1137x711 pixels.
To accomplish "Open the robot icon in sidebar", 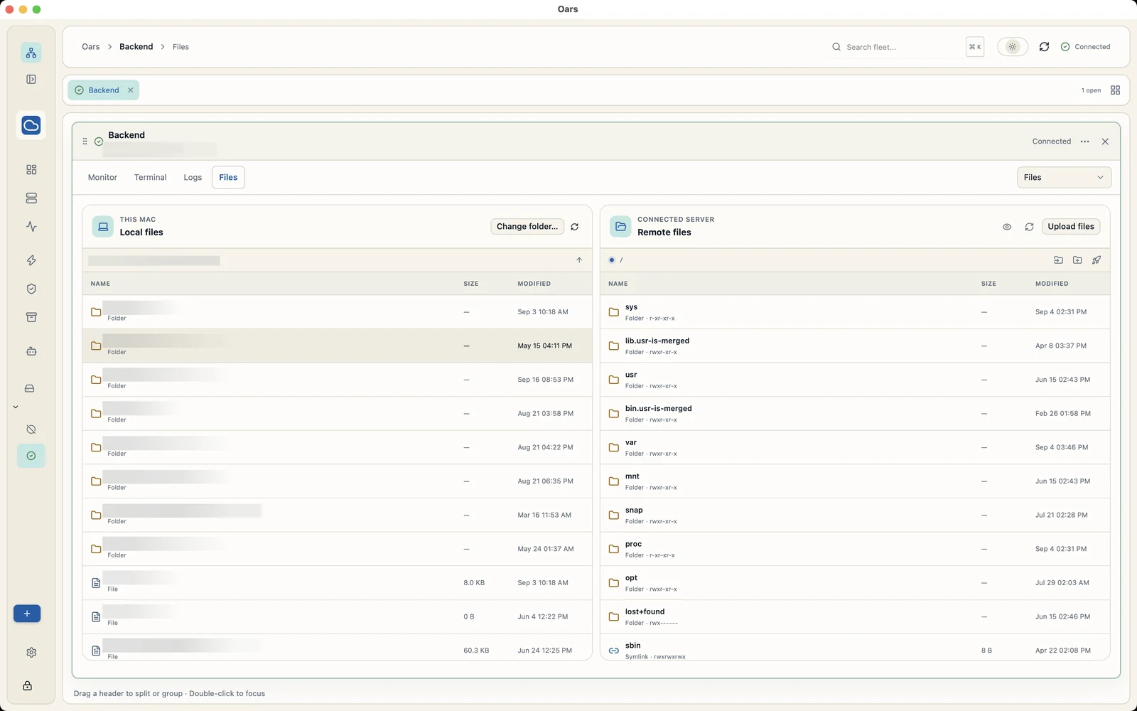I will 31,351.
